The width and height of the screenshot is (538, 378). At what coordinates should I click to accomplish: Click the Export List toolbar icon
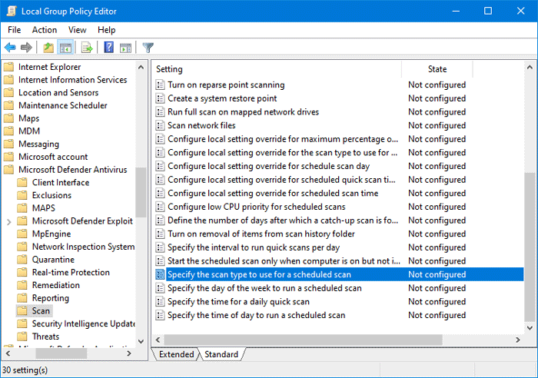click(87, 48)
